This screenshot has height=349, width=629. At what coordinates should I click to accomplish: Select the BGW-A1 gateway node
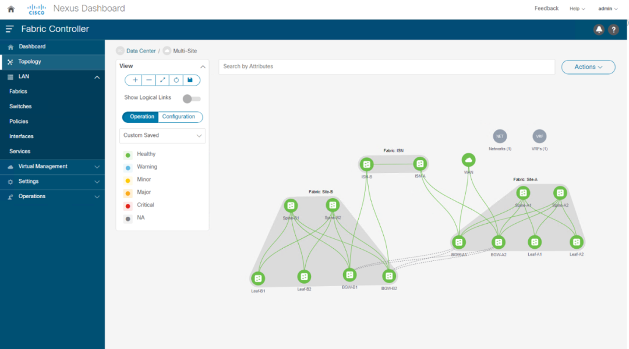click(x=459, y=242)
